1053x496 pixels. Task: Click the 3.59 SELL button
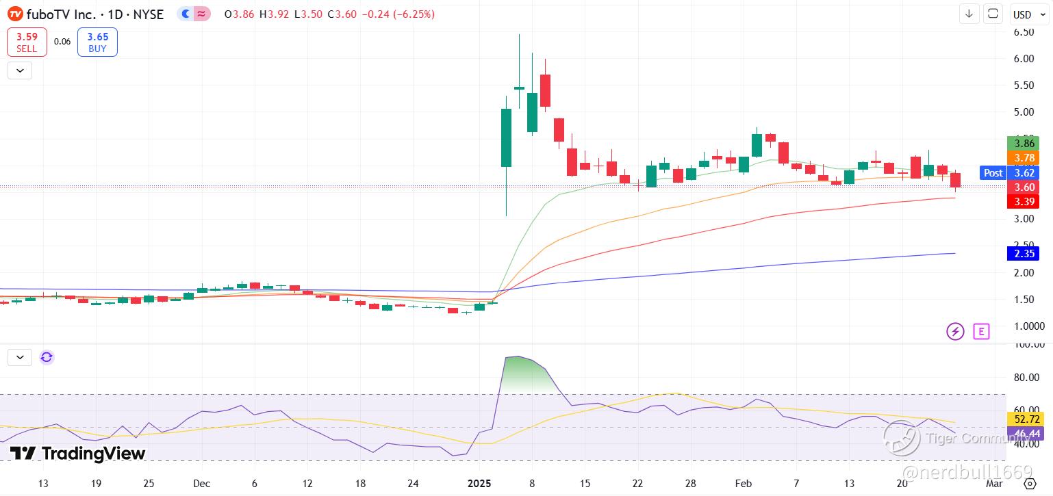pyautogui.click(x=27, y=42)
